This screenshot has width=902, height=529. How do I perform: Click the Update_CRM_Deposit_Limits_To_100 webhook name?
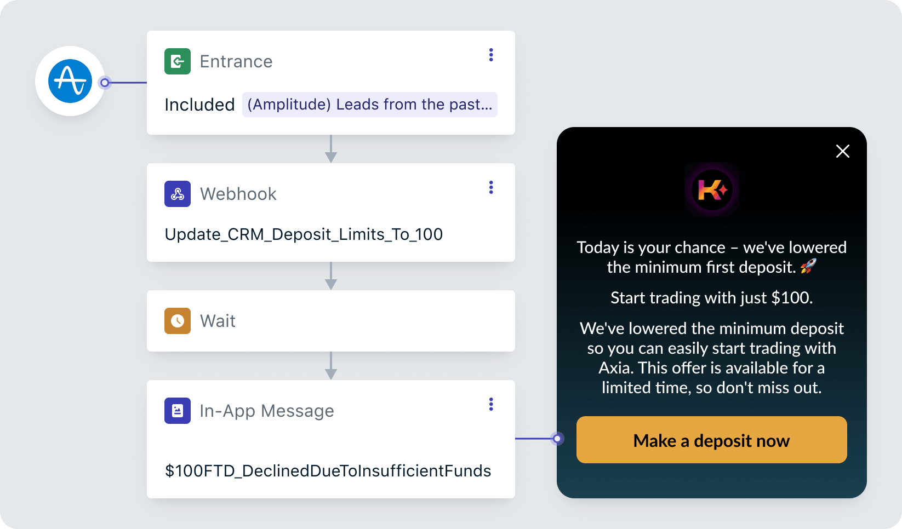tap(304, 234)
